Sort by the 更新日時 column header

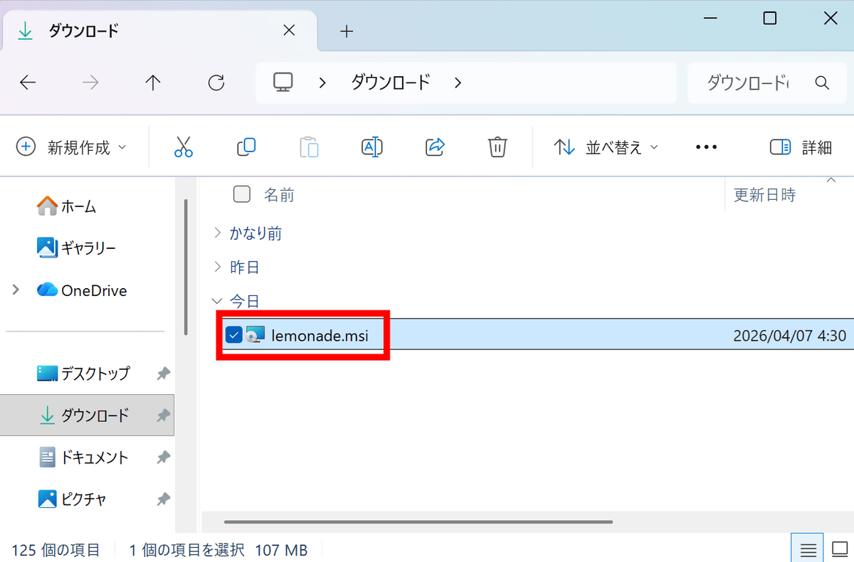[765, 194]
